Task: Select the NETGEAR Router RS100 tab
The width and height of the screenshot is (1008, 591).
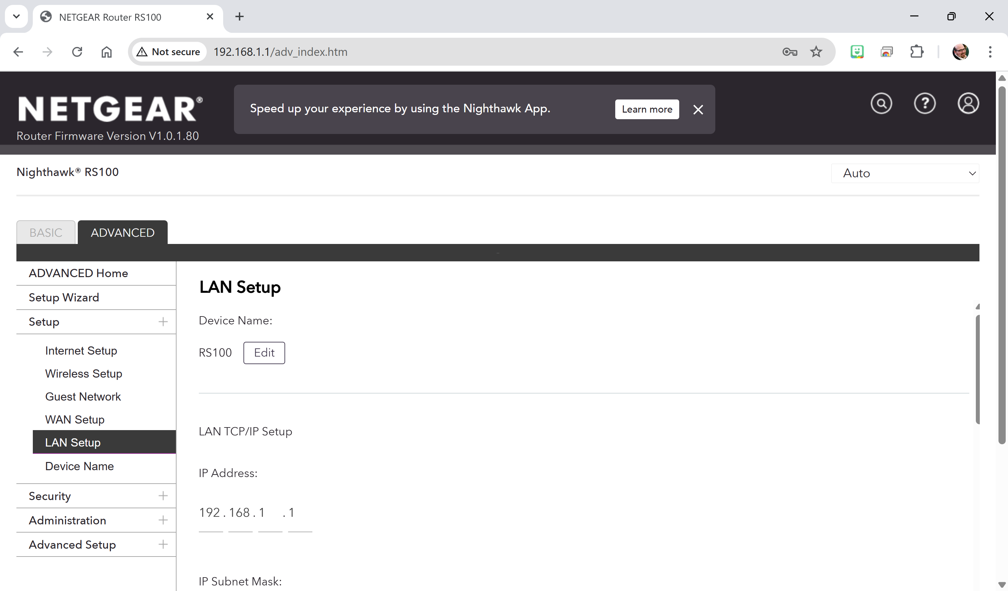Action: tap(128, 17)
